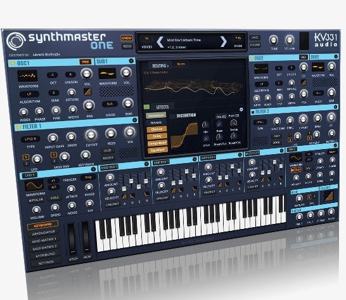Screen dimensions: 346x300
Task: Click the SynthMaster circular logo
Action: (15, 41)
